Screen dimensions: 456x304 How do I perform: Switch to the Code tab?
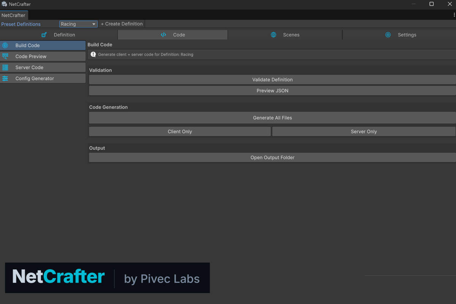[x=173, y=35]
